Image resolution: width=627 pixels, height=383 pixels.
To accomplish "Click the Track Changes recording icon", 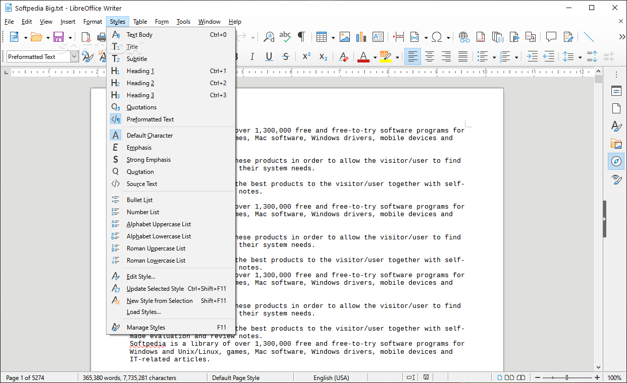I will tap(568, 37).
